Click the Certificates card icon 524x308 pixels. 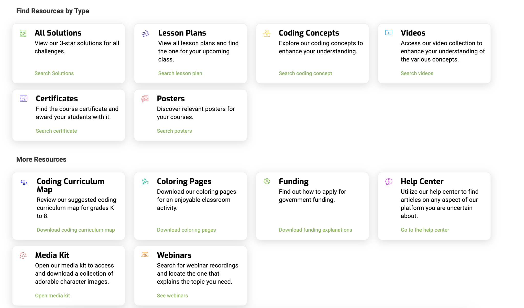click(24, 98)
